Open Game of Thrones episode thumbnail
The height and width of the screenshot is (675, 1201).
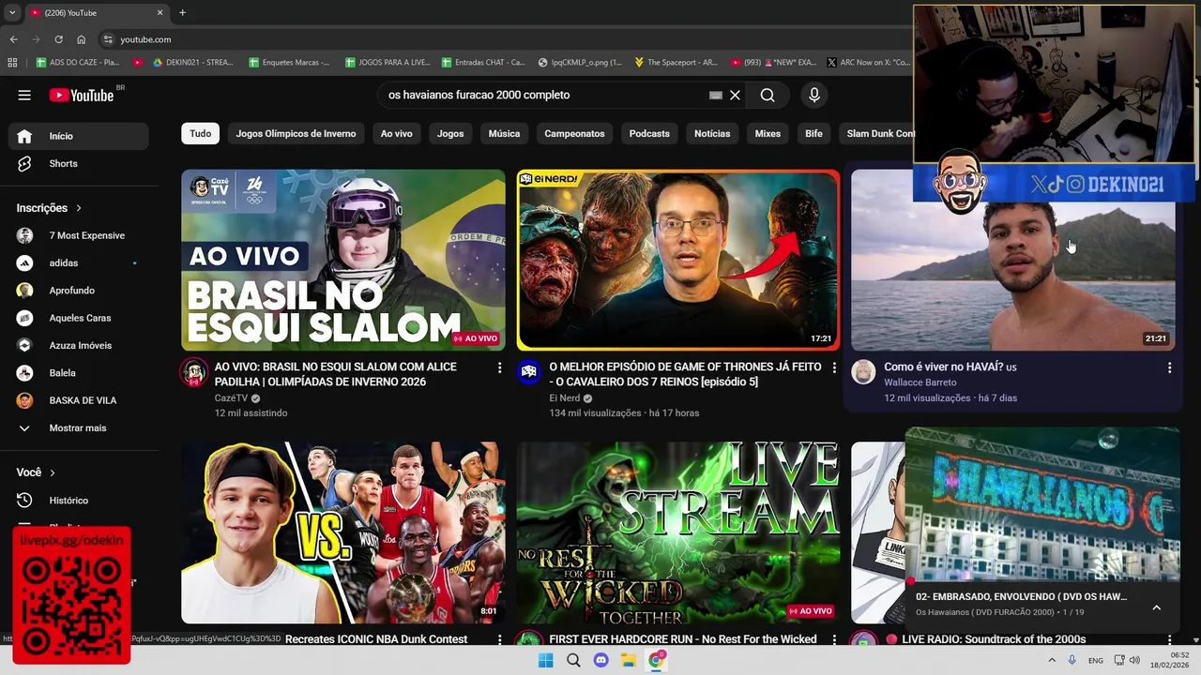[x=677, y=260]
